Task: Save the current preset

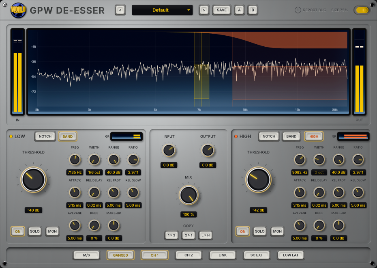Action: pyautogui.click(x=222, y=10)
